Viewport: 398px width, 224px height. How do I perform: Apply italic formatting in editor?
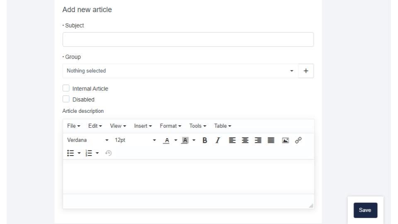pyautogui.click(x=217, y=141)
